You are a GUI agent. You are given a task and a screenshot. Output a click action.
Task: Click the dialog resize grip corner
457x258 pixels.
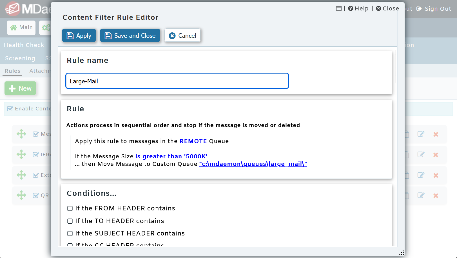(x=402, y=253)
